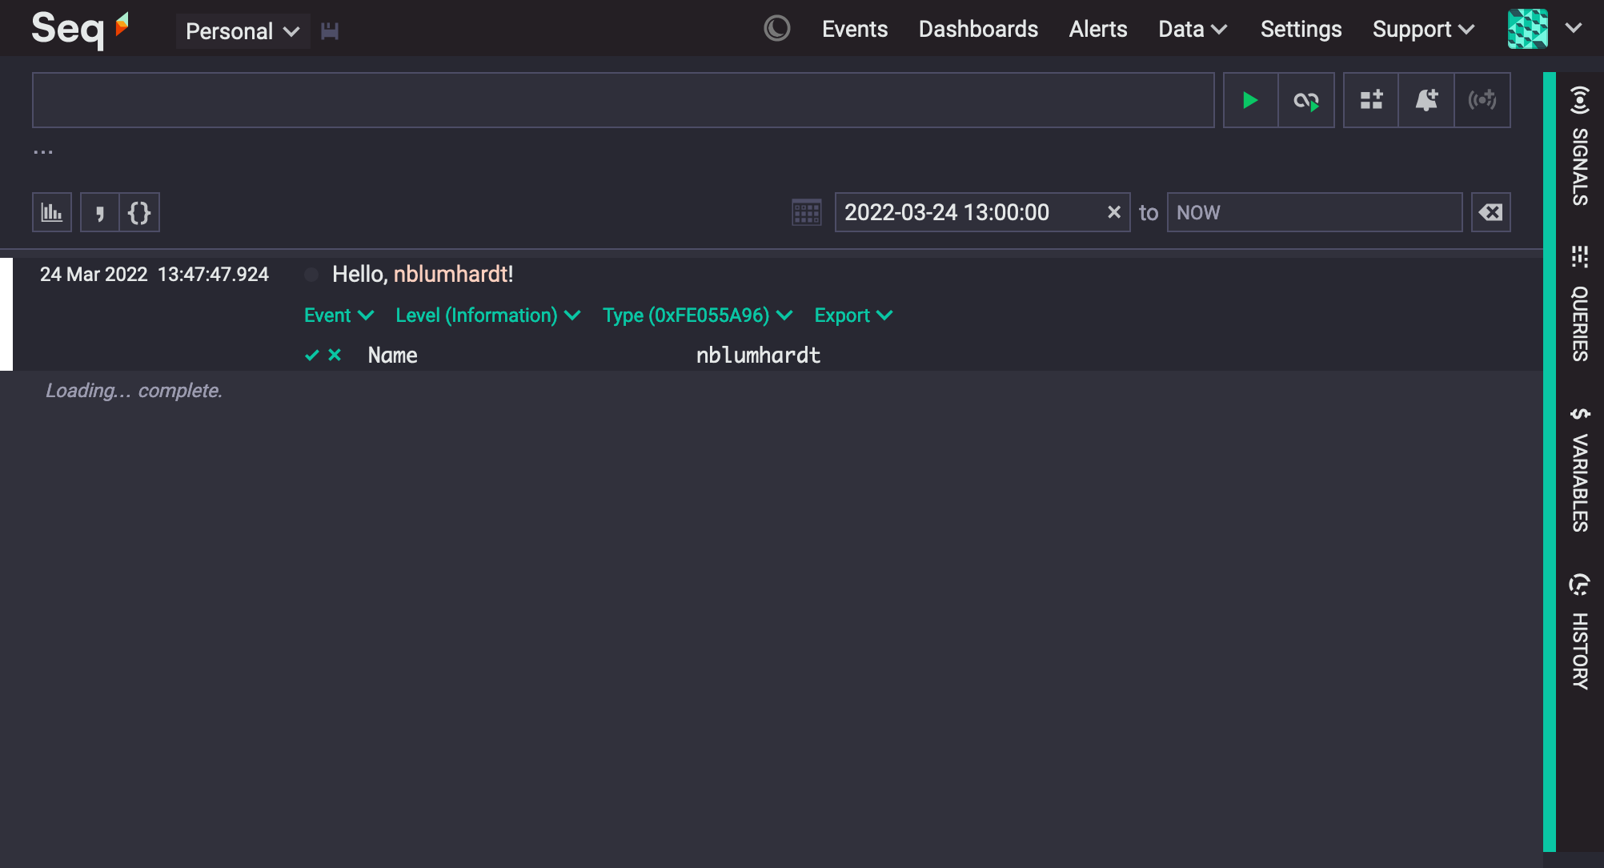Open the Events page
1604x868 pixels.
[855, 29]
